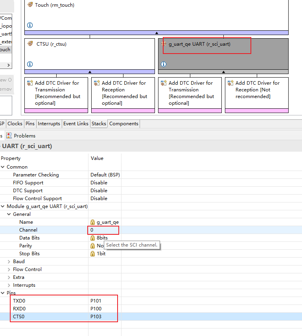Click info icon in g_uart_qe UART block
Screen dimensions: 302x336
pyautogui.click(x=164, y=64)
